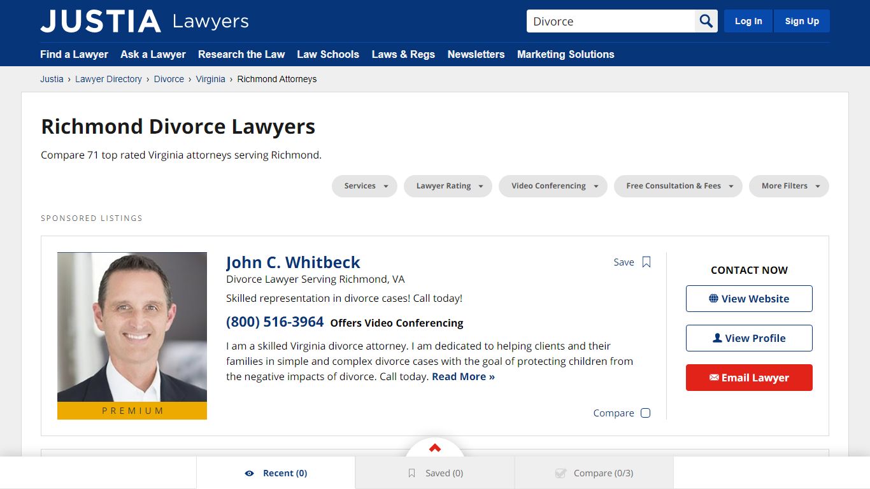Open the Lawyer Rating filter dropdown
Image resolution: width=870 pixels, height=489 pixels.
pos(448,186)
